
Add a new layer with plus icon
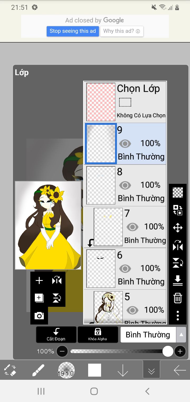point(39,281)
